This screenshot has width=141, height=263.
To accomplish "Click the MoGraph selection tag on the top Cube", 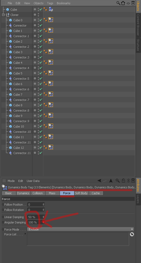I will pyautogui.click(x=51, y=9).
